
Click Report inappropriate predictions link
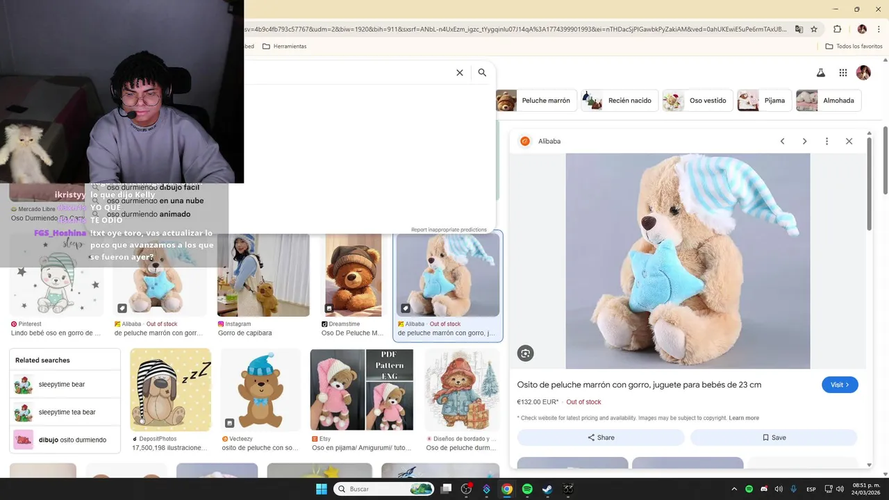click(449, 230)
